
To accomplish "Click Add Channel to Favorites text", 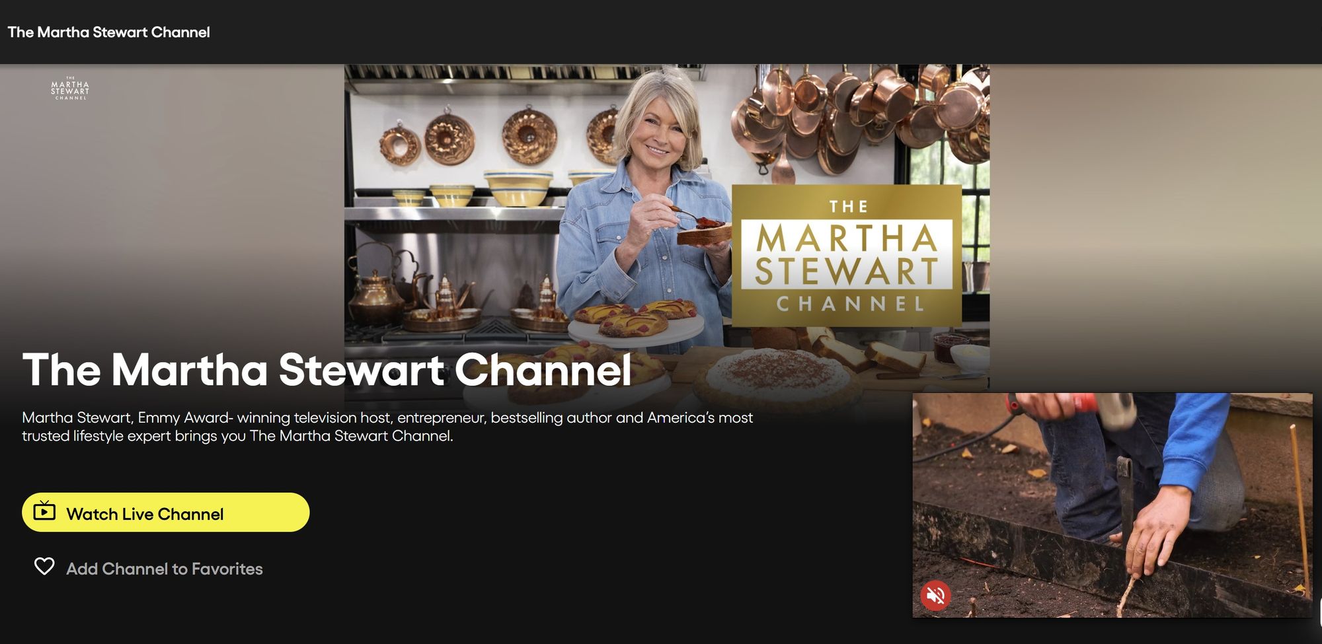I will pyautogui.click(x=165, y=569).
